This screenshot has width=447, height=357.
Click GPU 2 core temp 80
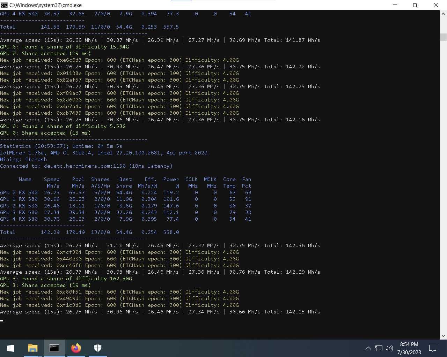[x=232, y=206]
